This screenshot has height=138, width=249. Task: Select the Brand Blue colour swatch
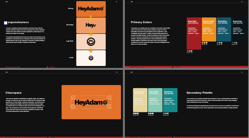coord(224,29)
